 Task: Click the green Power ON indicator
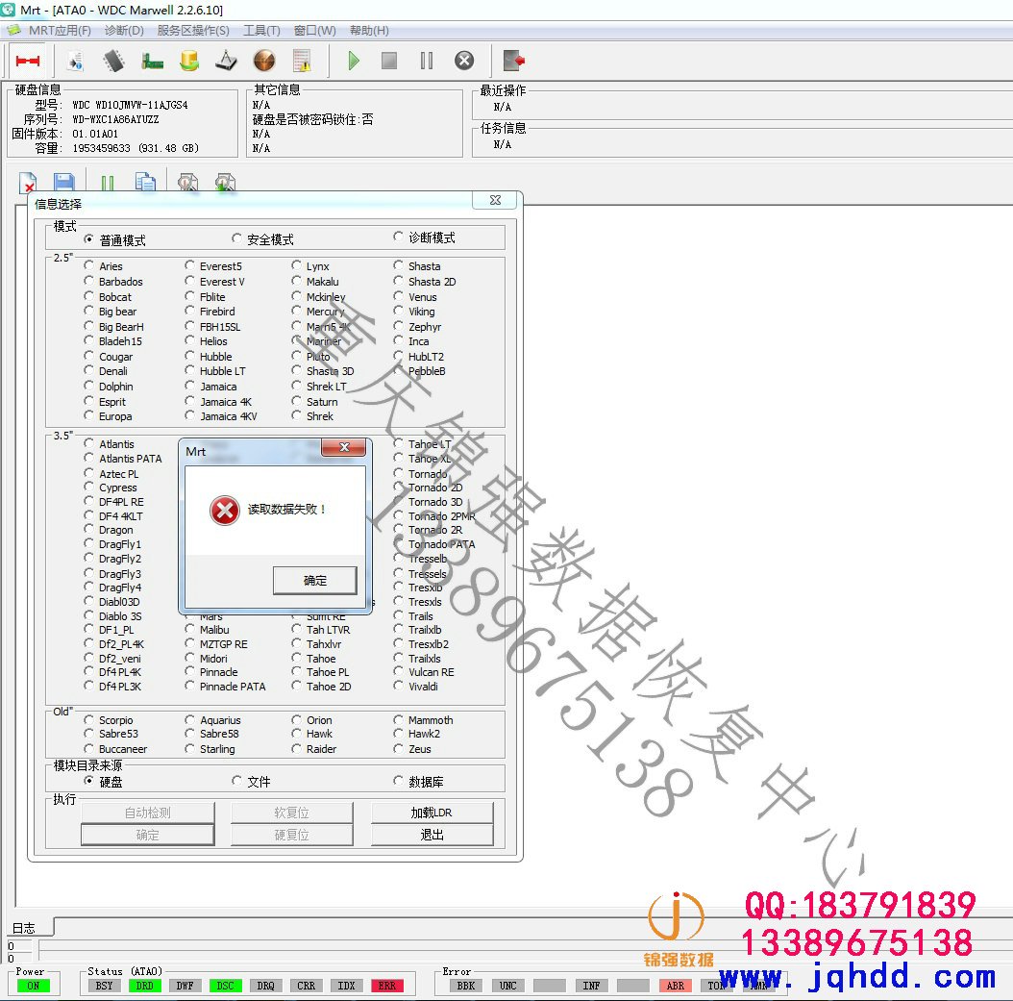pyautogui.click(x=34, y=986)
